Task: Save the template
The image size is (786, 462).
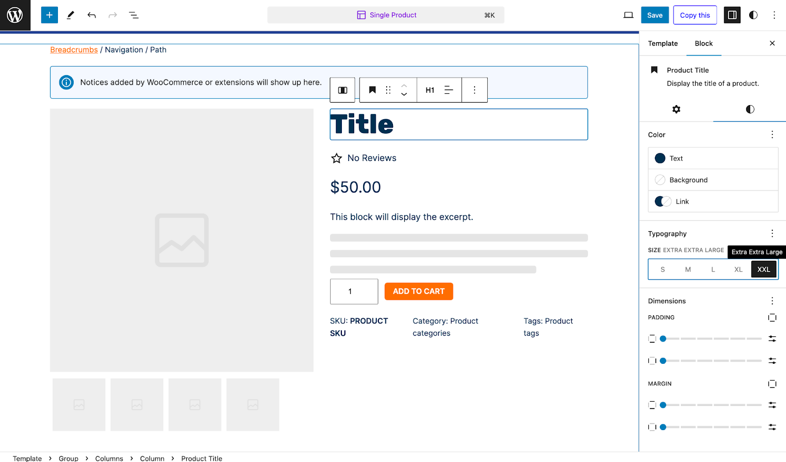Action: (x=654, y=15)
